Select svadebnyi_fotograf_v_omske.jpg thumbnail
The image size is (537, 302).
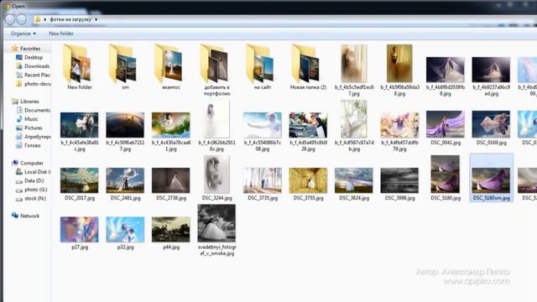tap(216, 223)
